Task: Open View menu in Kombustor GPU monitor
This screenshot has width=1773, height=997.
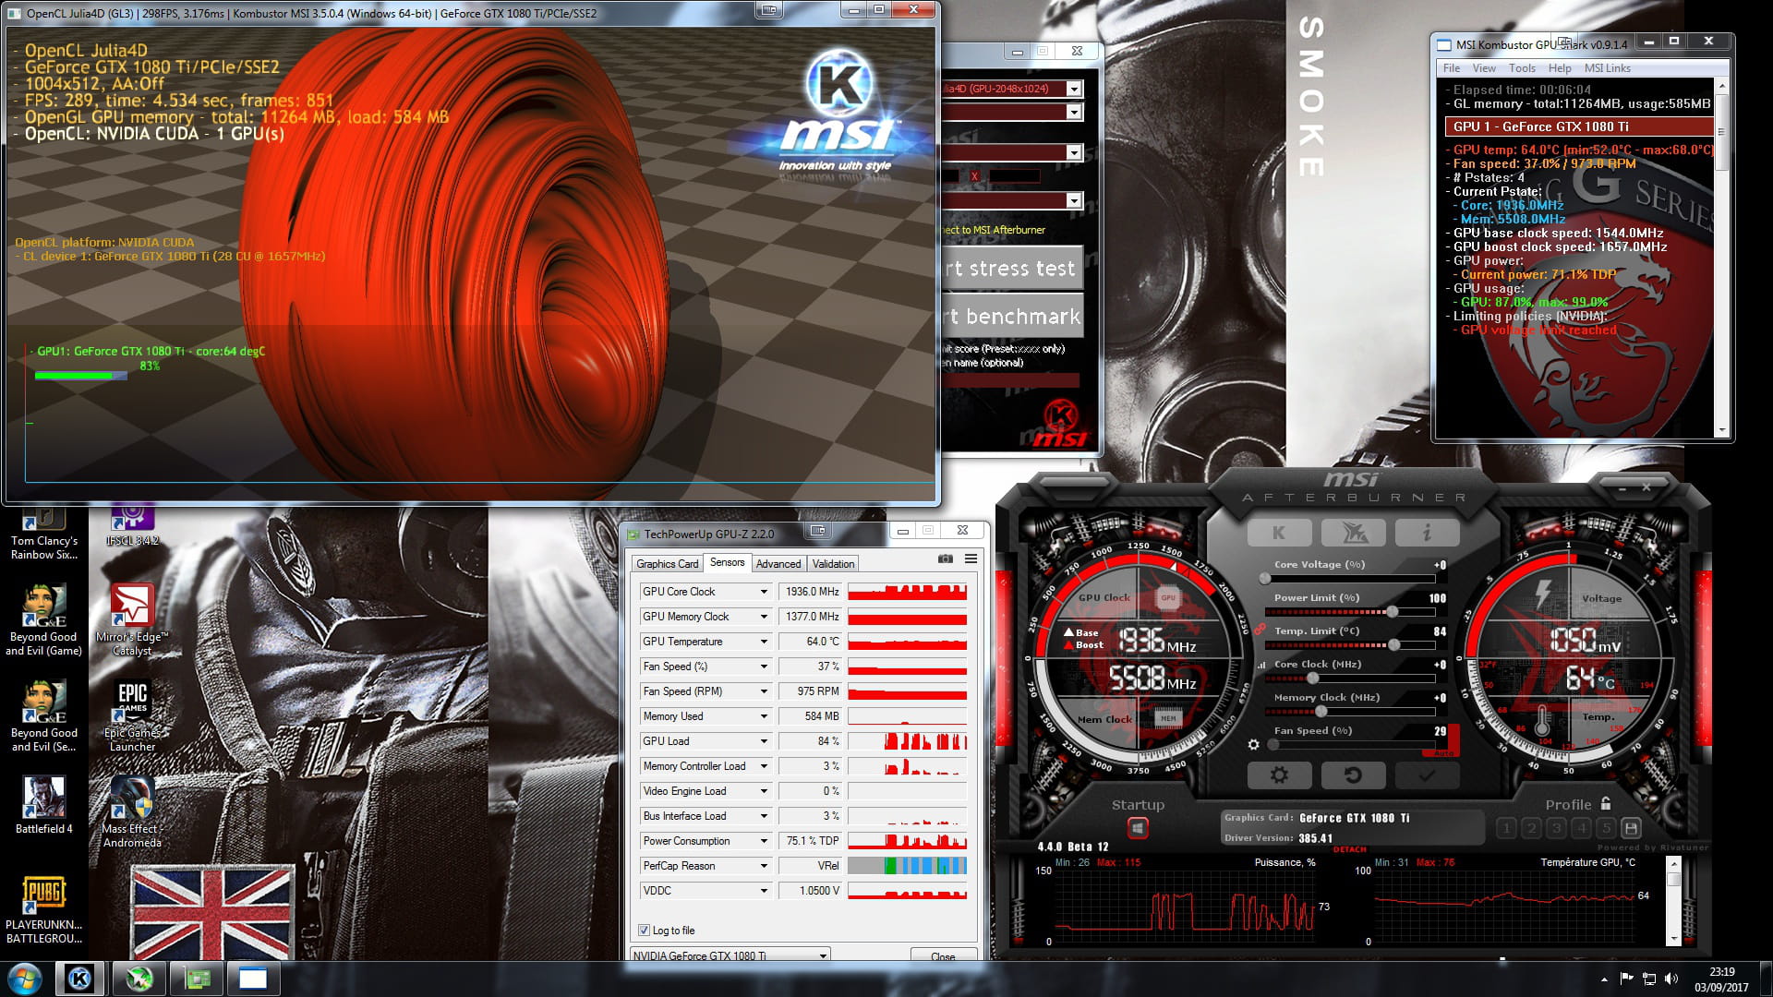Action: 1484,68
